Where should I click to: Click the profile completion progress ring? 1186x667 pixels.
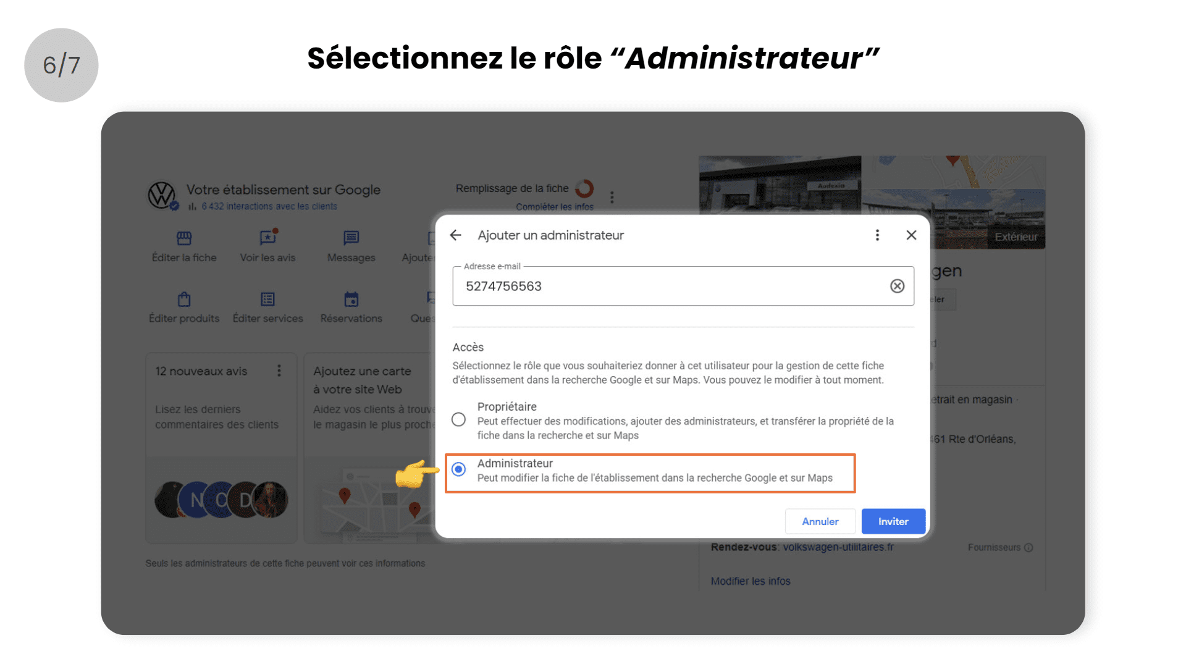[584, 188]
